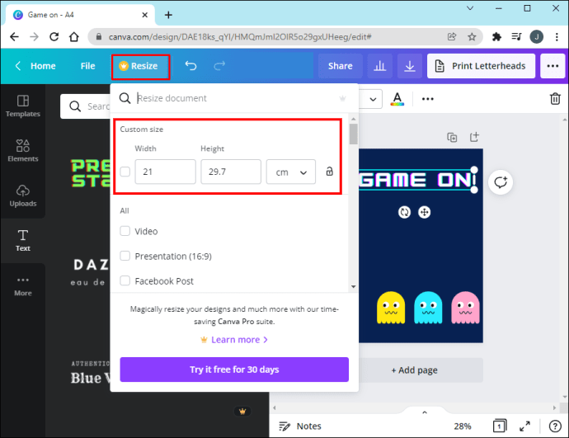569x438 pixels.
Task: Check the Facebook Post option
Action: (x=125, y=280)
